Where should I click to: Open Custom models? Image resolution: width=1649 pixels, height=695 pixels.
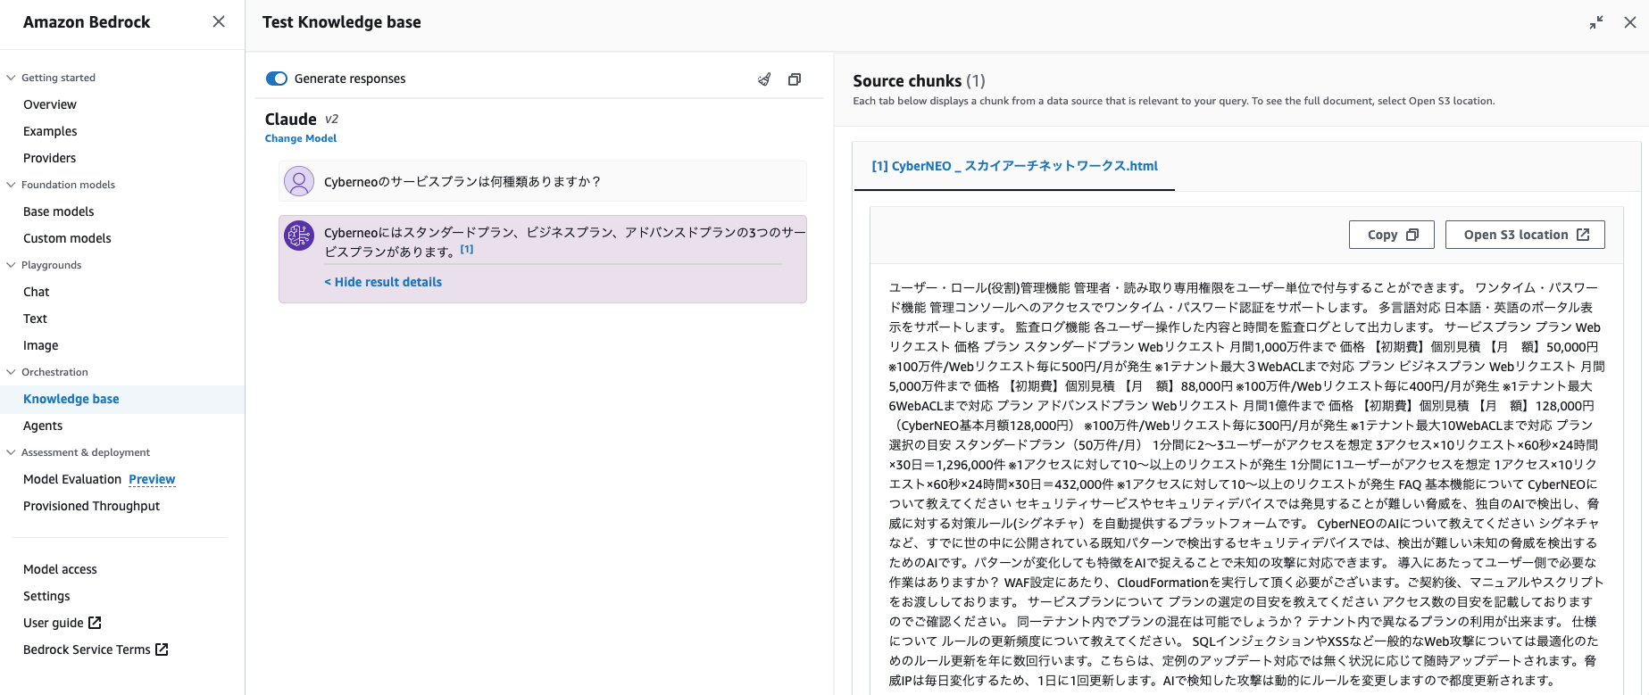tap(67, 238)
